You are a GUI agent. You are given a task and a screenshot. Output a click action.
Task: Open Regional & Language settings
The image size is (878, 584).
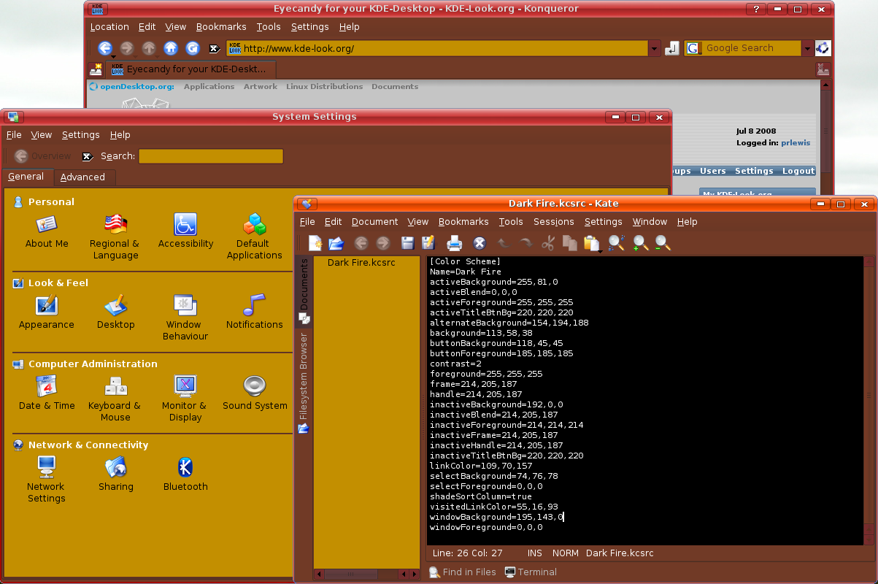tap(115, 237)
